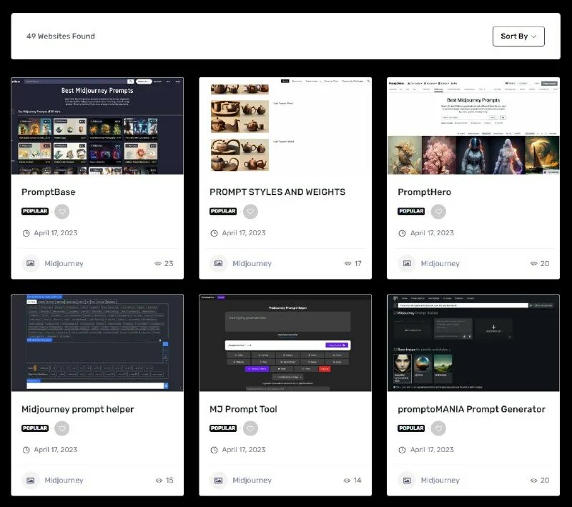The image size is (572, 507).
Task: Click the eye view icon on MJ Prompt Tool card
Action: (345, 480)
